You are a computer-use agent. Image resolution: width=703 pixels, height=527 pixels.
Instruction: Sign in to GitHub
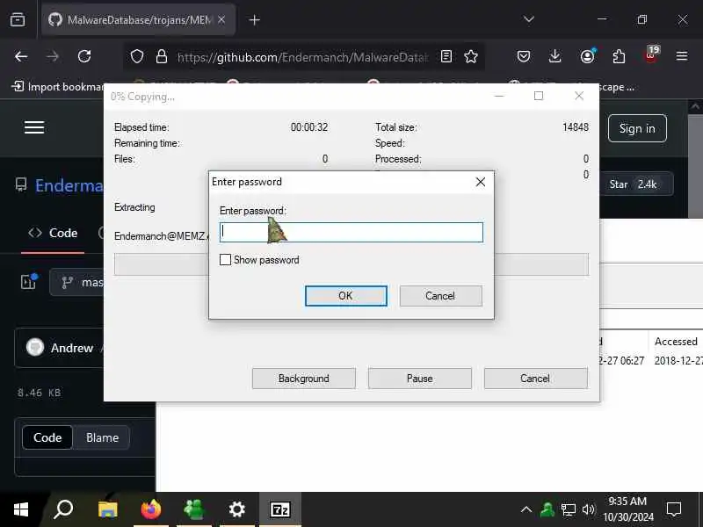coord(637,128)
